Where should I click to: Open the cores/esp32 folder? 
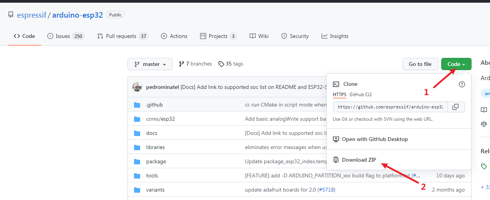coord(160,119)
